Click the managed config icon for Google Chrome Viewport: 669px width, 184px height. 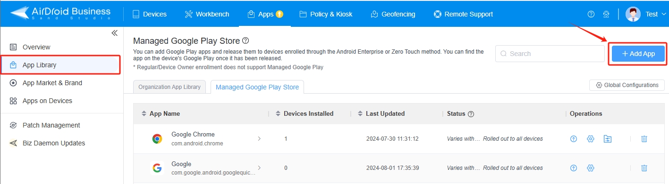pyautogui.click(x=608, y=139)
